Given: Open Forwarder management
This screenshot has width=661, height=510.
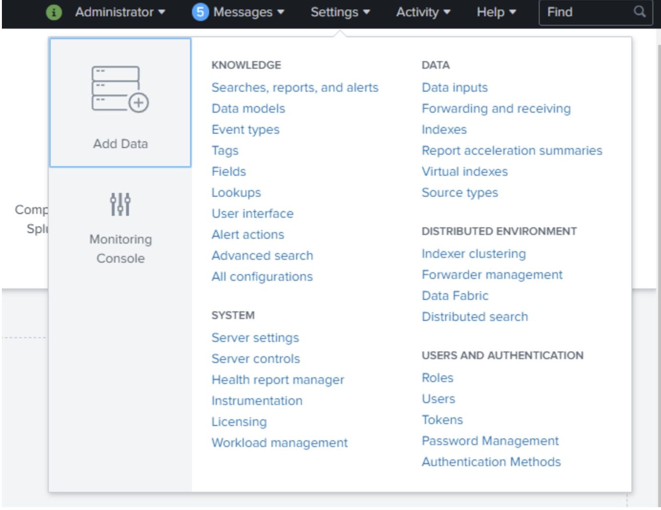Looking at the screenshot, I should coord(492,275).
